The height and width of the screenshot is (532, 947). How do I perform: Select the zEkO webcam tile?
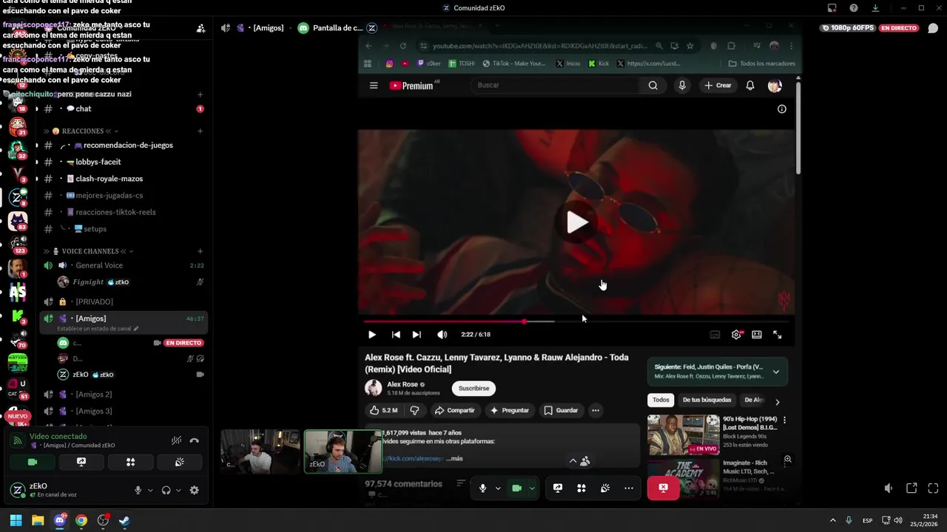[x=343, y=451]
